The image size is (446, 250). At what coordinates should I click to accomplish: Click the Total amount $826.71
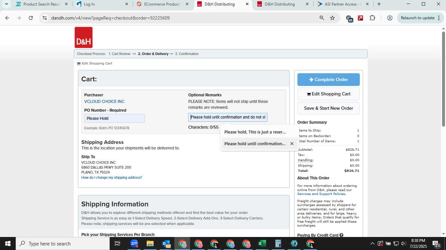click(x=351, y=171)
